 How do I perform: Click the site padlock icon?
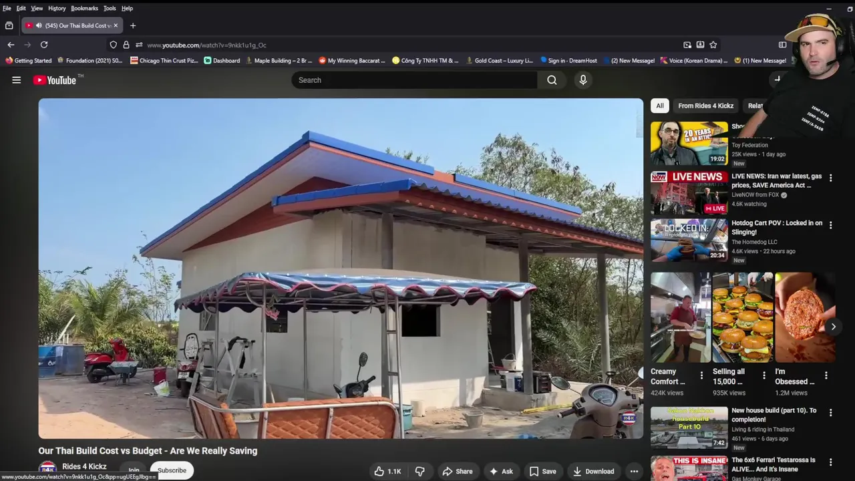[126, 45]
